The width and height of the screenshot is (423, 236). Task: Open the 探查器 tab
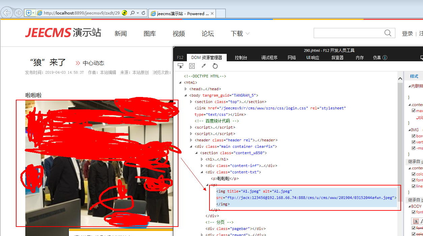337,58
